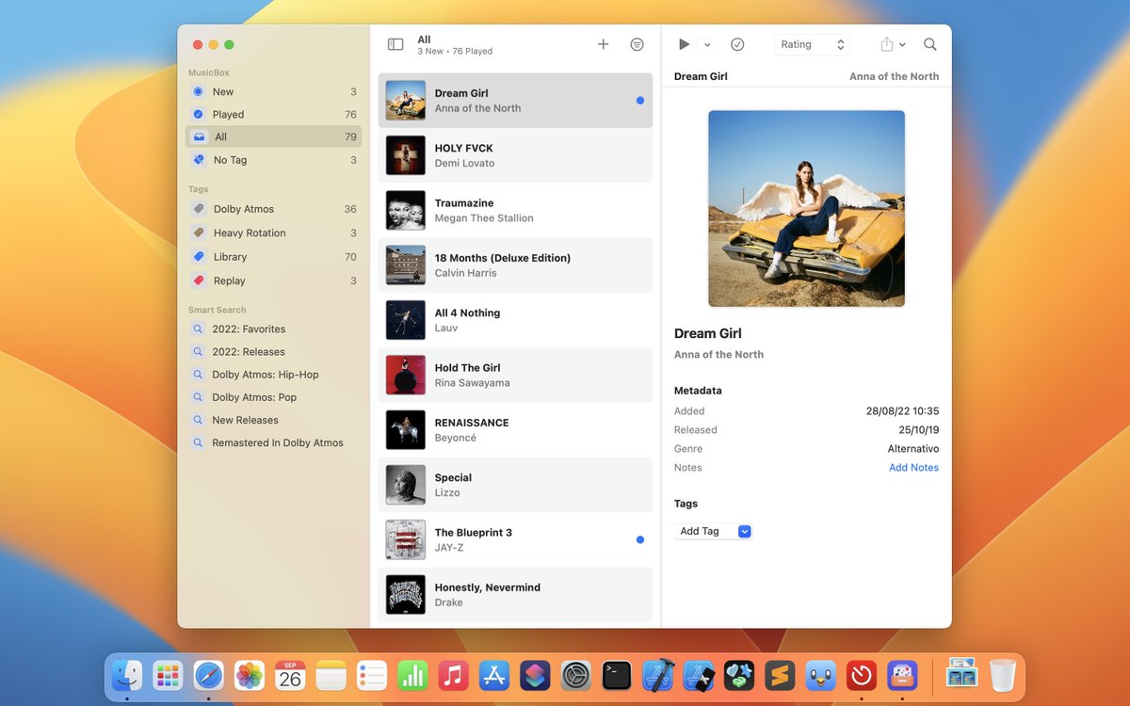
Task: Open Reminders from the Dock
Action: [372, 675]
